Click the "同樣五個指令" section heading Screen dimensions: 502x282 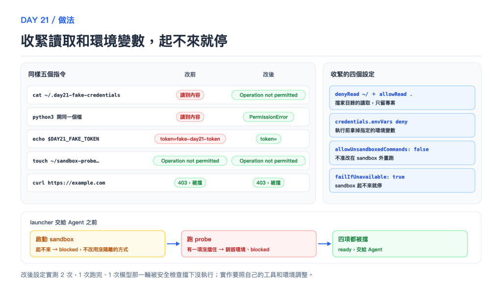coord(47,74)
